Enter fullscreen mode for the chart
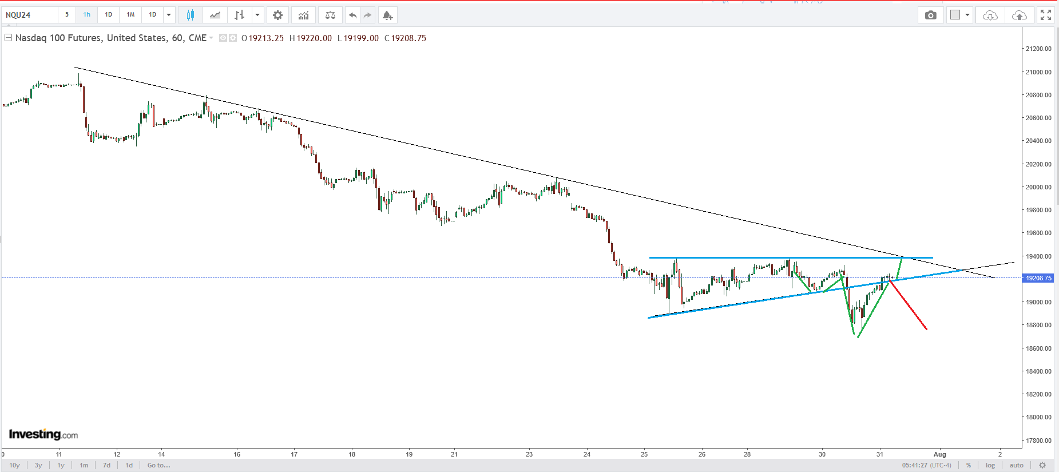This screenshot has width=1059, height=472. (x=1046, y=15)
